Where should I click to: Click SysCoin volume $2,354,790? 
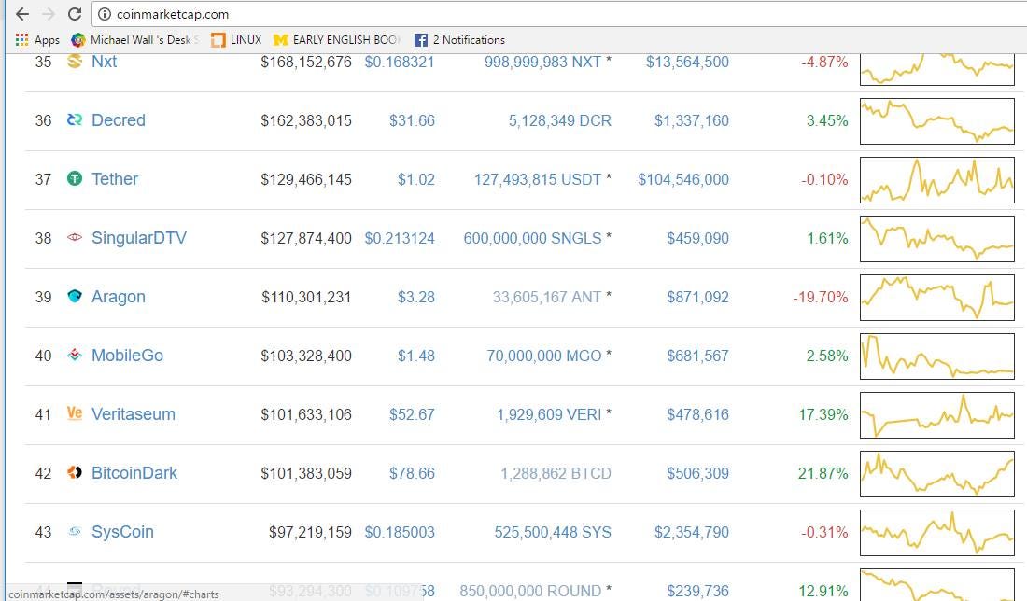coord(692,532)
